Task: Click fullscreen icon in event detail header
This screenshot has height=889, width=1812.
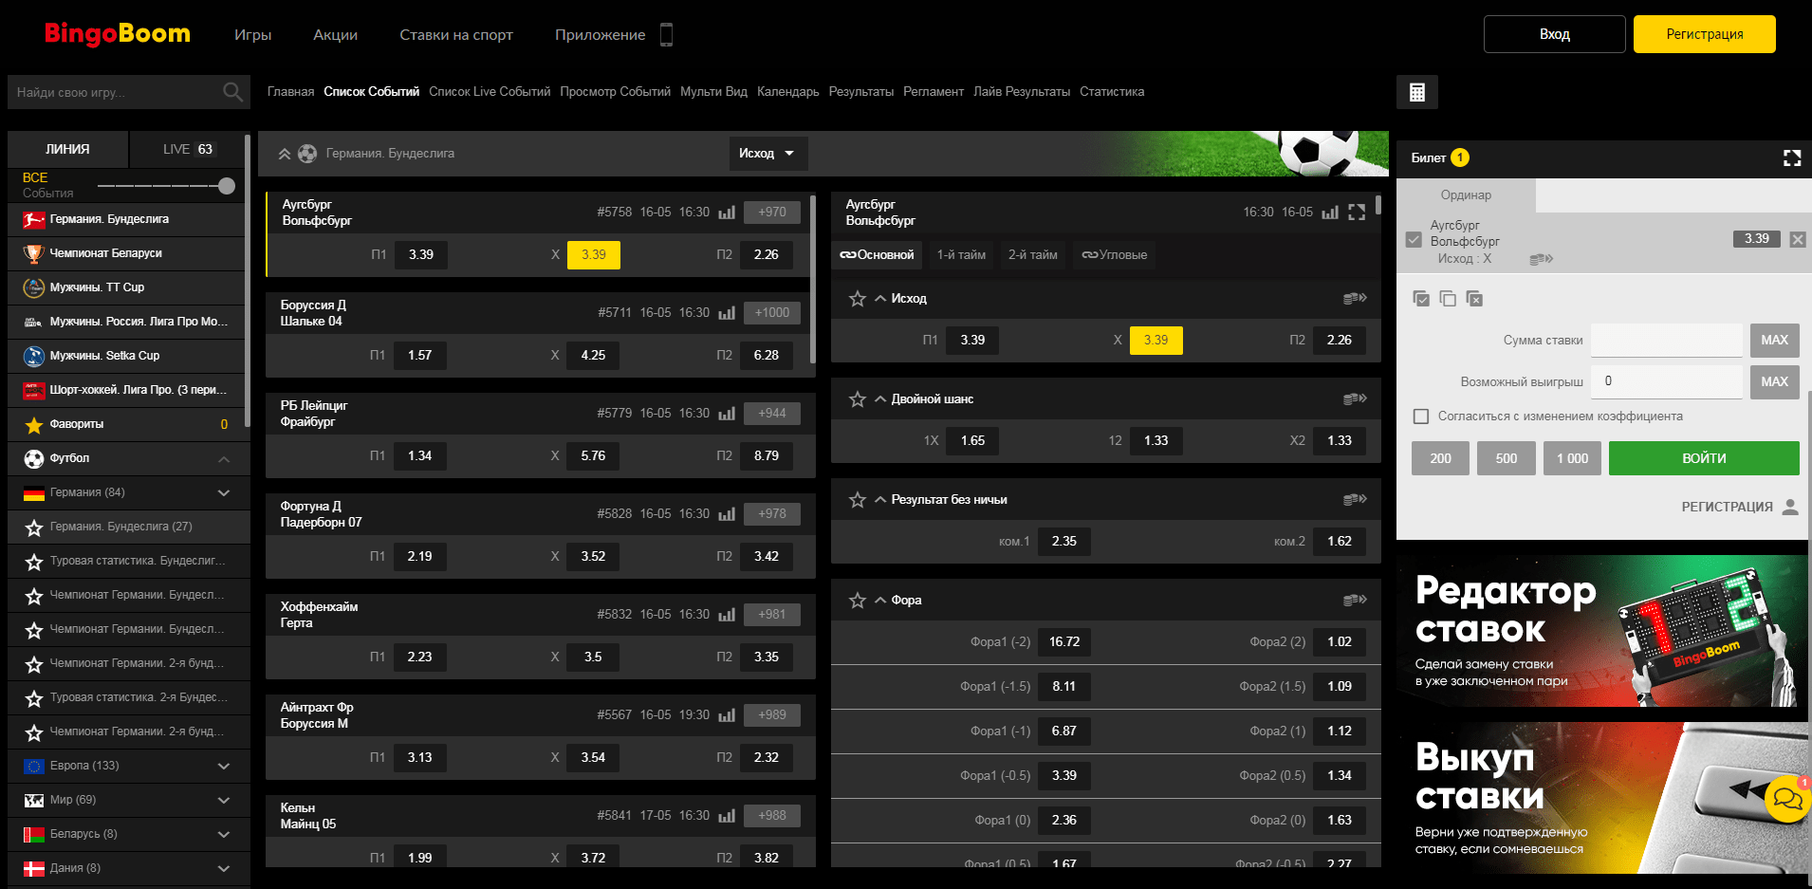Action: point(1357,213)
